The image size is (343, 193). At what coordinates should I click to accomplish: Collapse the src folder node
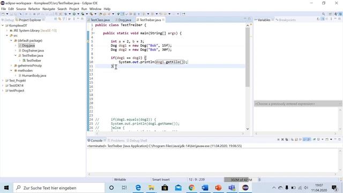coord(7,35)
